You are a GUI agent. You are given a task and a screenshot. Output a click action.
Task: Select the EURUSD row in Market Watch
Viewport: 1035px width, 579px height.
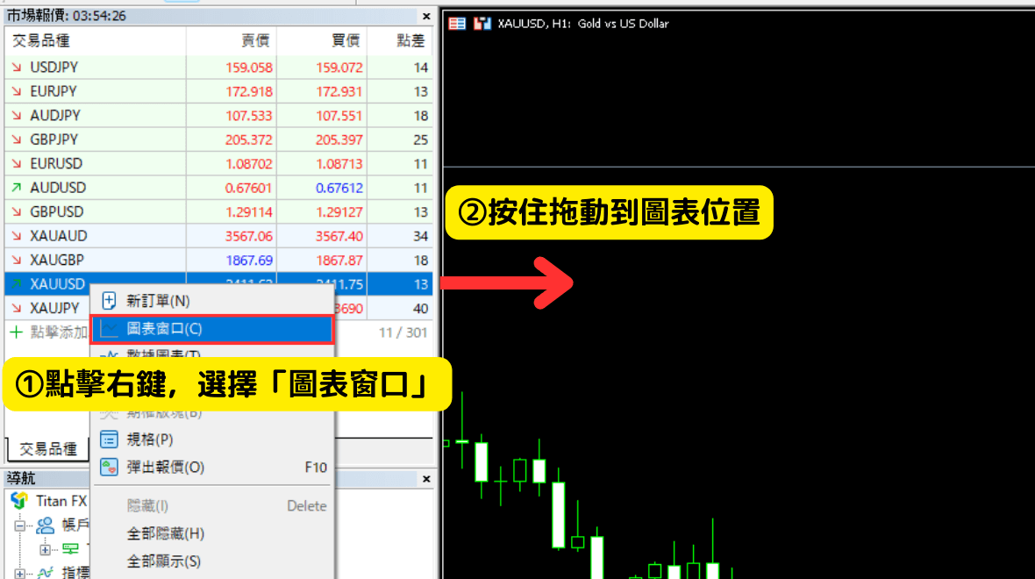(x=56, y=164)
